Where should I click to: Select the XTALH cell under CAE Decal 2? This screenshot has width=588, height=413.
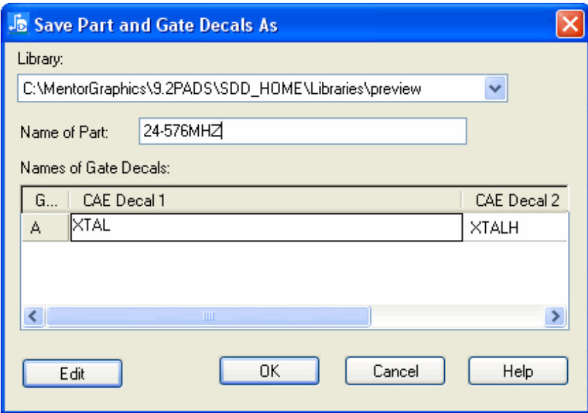tap(516, 228)
